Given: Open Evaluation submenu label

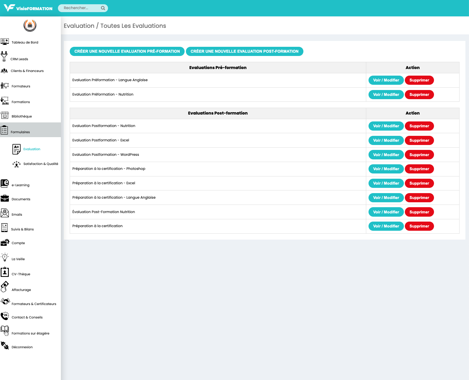Looking at the screenshot, I should (x=32, y=149).
